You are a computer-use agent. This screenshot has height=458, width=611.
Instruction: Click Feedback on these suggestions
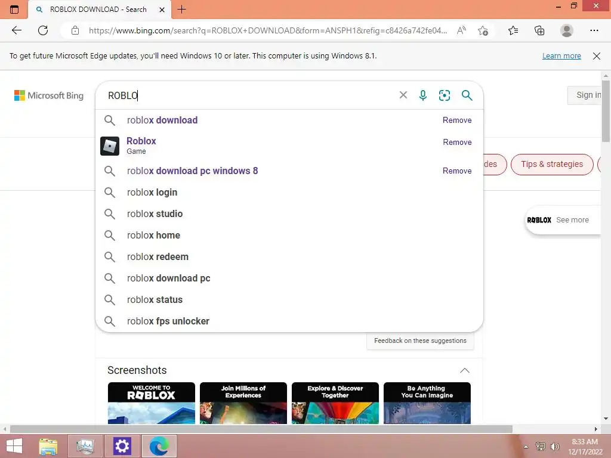pyautogui.click(x=420, y=341)
